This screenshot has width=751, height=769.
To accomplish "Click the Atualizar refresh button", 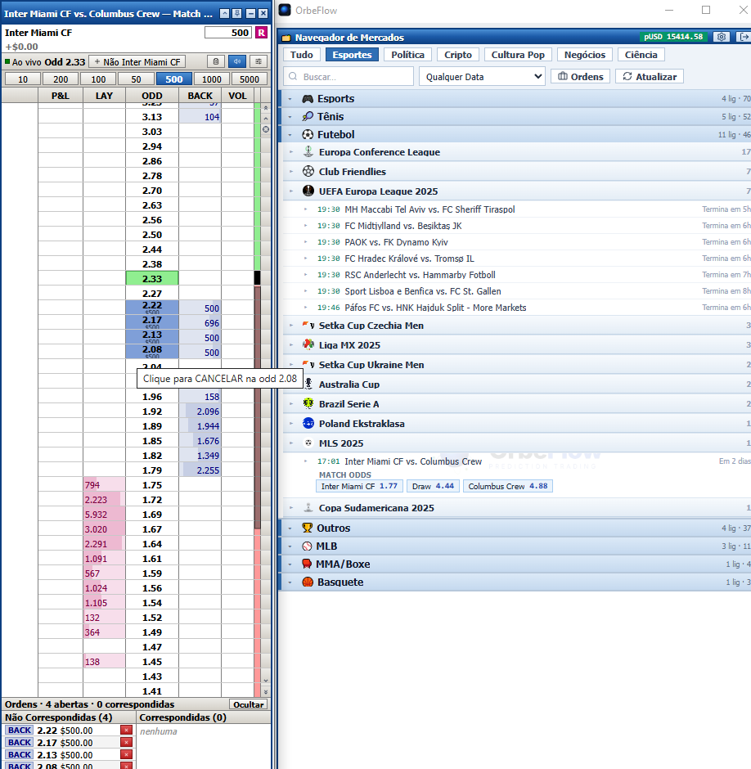I will tap(650, 77).
